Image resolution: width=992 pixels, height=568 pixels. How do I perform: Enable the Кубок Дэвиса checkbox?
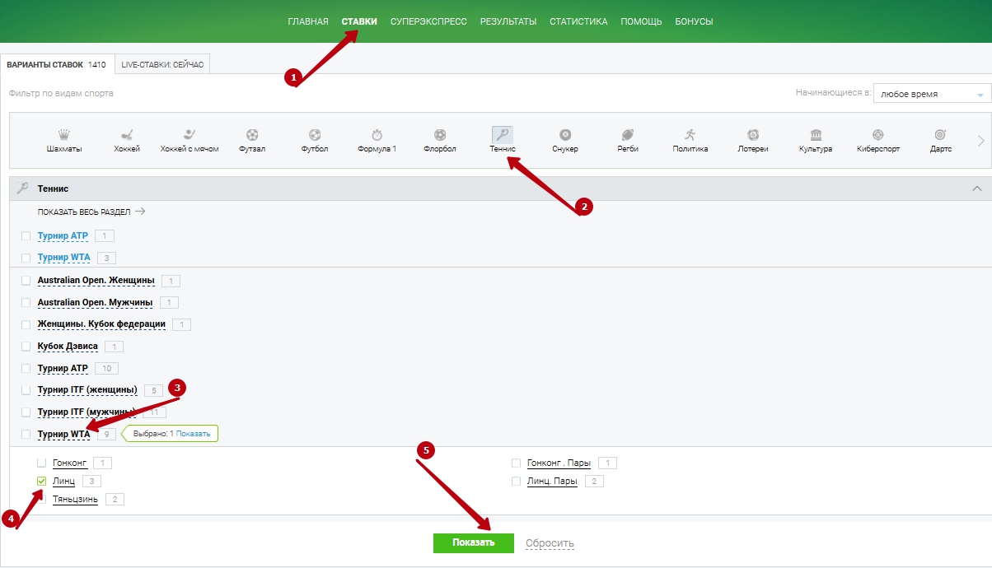tap(26, 347)
